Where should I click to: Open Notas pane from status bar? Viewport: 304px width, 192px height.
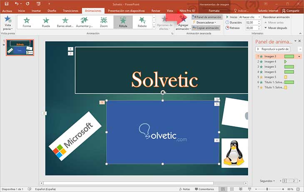pyautogui.click(x=184, y=189)
